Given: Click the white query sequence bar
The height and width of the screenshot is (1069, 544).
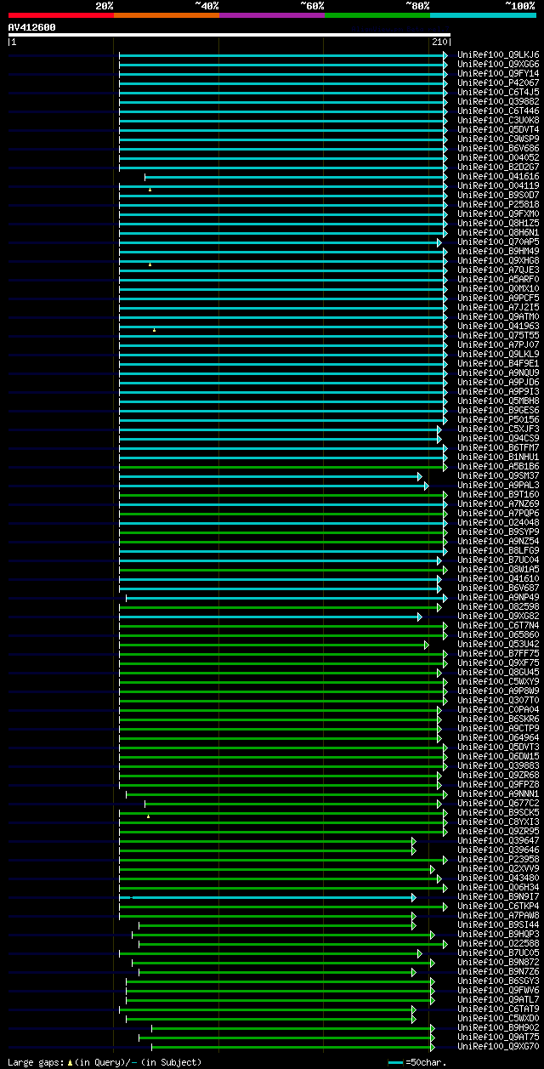Looking at the screenshot, I should point(229,35).
